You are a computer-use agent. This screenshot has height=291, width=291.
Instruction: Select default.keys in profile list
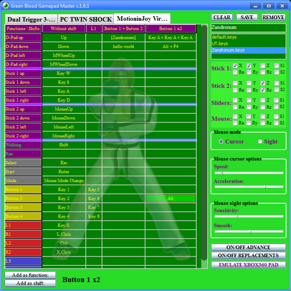pyautogui.click(x=248, y=37)
